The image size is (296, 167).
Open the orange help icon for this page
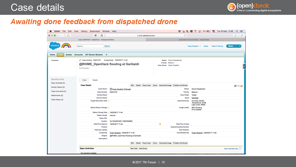[241, 86]
